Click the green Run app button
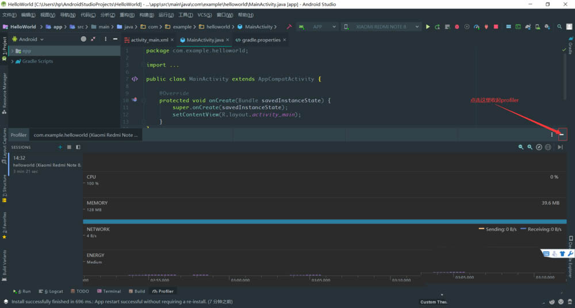 [x=428, y=27]
